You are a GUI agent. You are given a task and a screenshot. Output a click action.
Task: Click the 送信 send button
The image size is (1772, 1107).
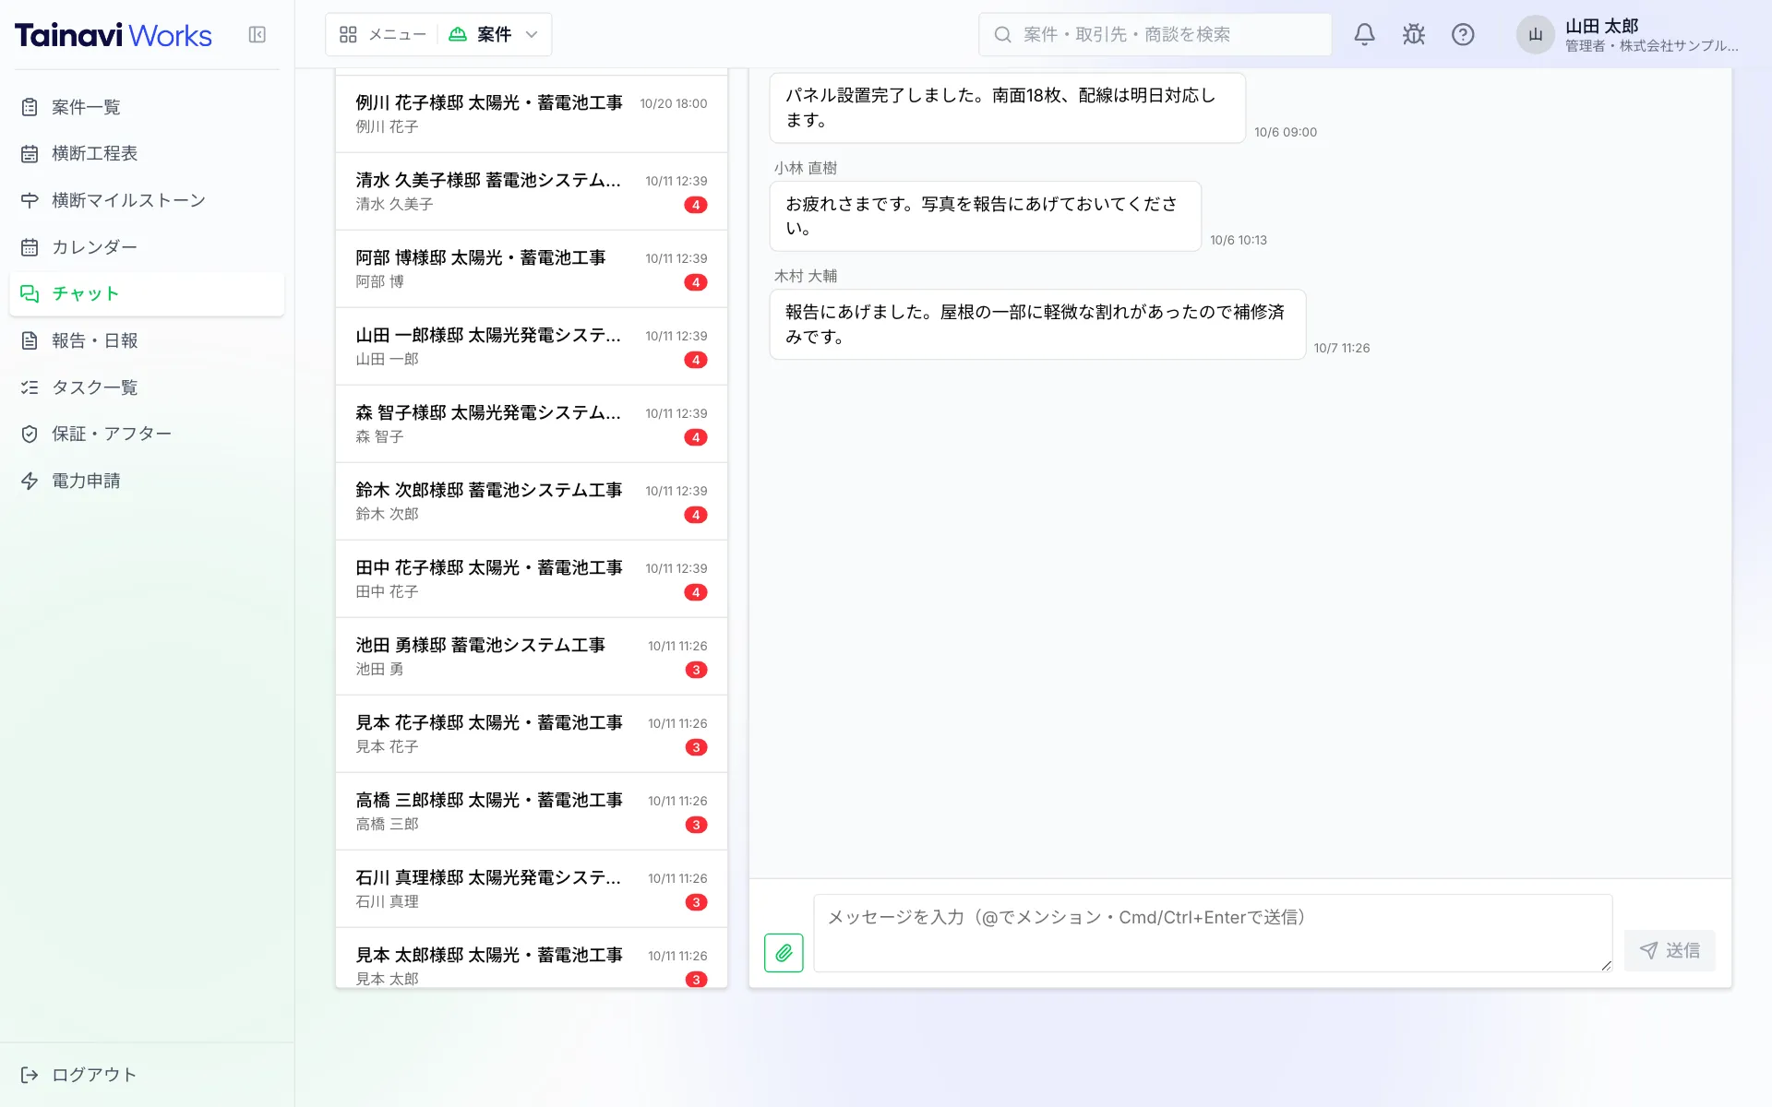[1670, 950]
